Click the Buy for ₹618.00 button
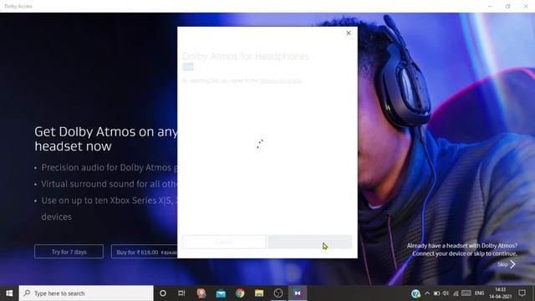The image size is (535, 301). click(145, 252)
